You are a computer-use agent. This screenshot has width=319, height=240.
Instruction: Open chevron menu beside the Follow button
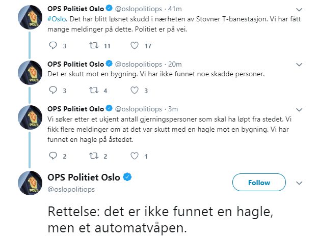(x=300, y=183)
